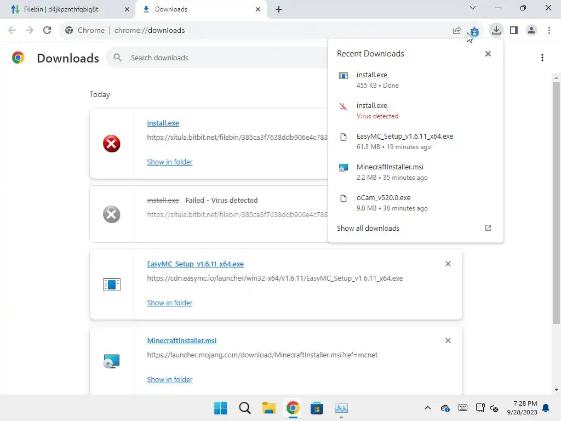Open Chrome's three-dot menu
561x421 pixels.
pos(549,30)
